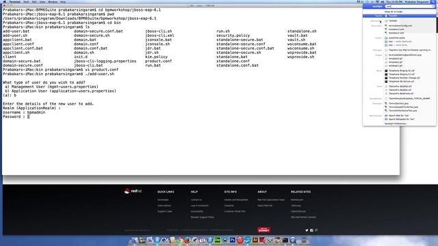Open the Customer Portal FAQ link

235,211
